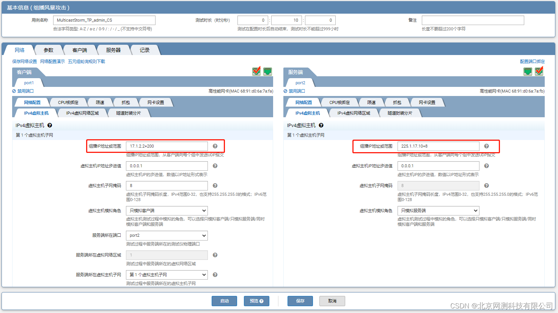Click checkmark port icon in server panel header
558x313 pixels.
click(x=539, y=71)
